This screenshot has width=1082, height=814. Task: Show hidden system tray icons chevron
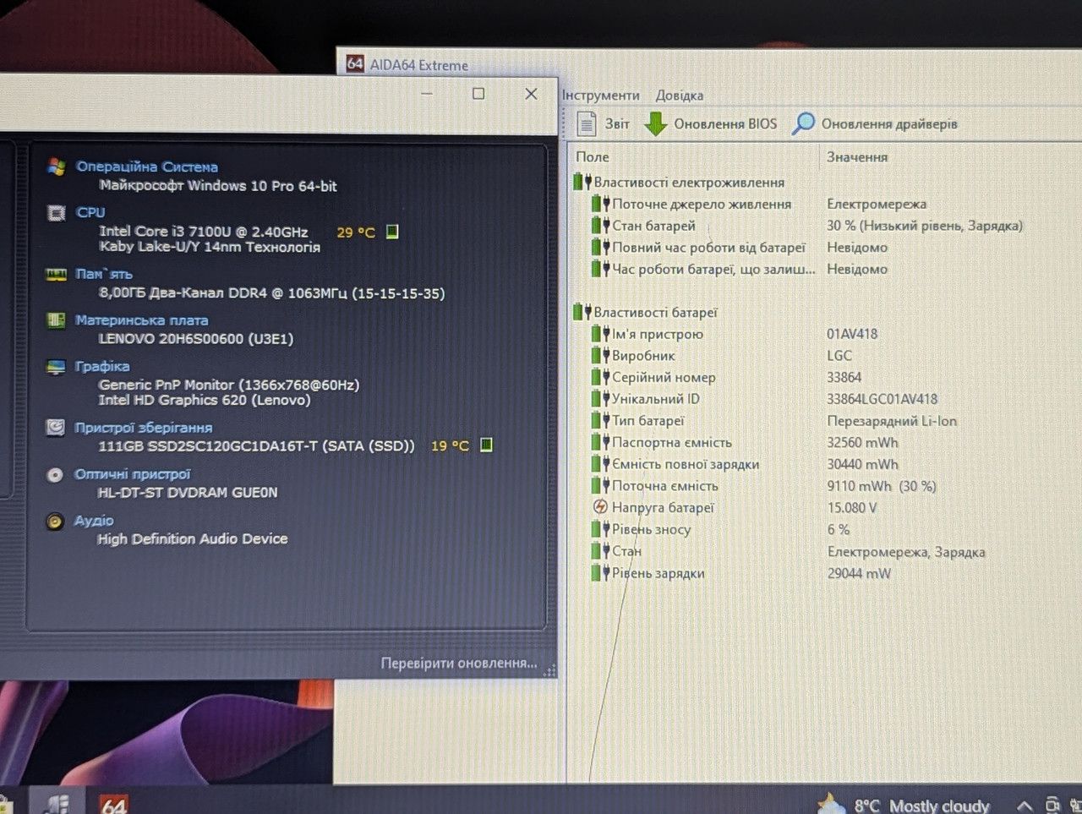(1024, 806)
